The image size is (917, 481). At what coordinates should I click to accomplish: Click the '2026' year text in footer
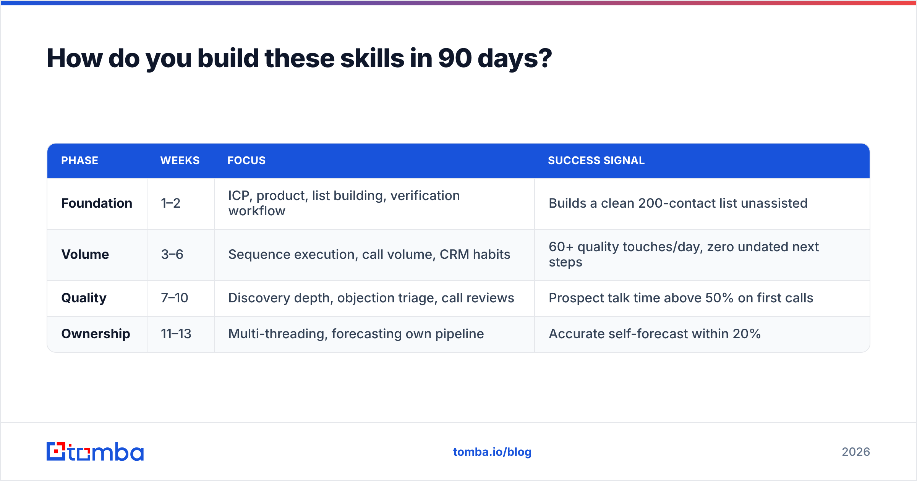pyautogui.click(x=856, y=452)
